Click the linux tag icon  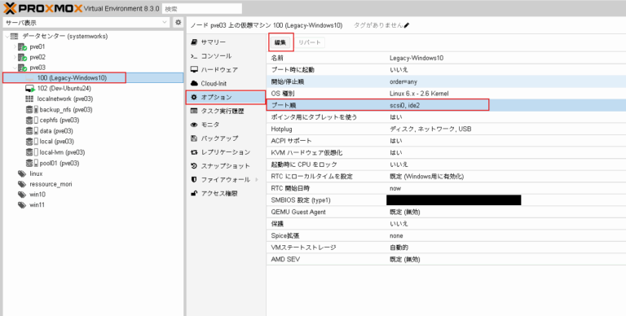click(x=22, y=173)
